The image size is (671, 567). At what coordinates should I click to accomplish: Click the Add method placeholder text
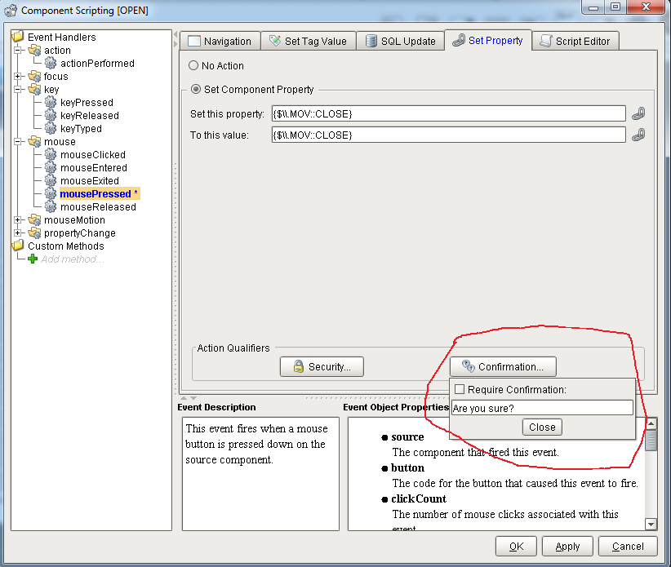click(72, 259)
